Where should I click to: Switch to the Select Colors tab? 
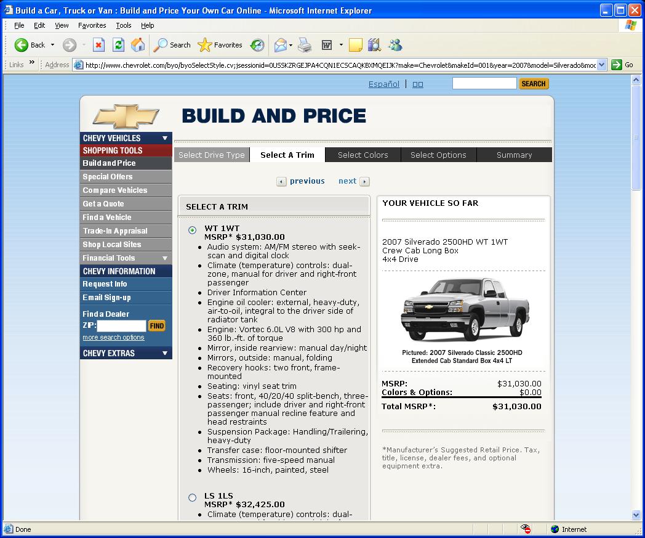(x=363, y=155)
